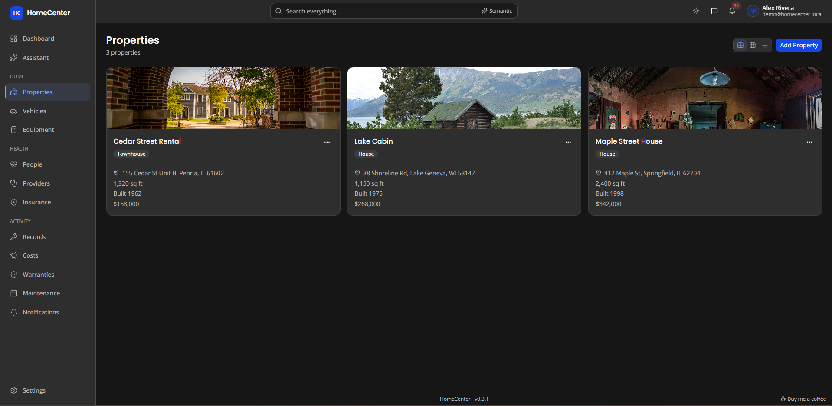
Task: Click the Settings gear icon
Action: (14, 390)
